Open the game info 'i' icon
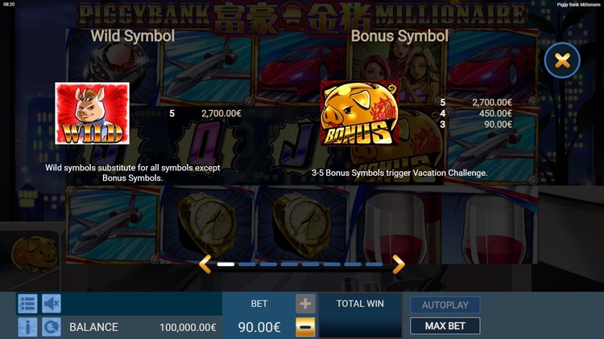The width and height of the screenshot is (604, 339). click(x=27, y=327)
